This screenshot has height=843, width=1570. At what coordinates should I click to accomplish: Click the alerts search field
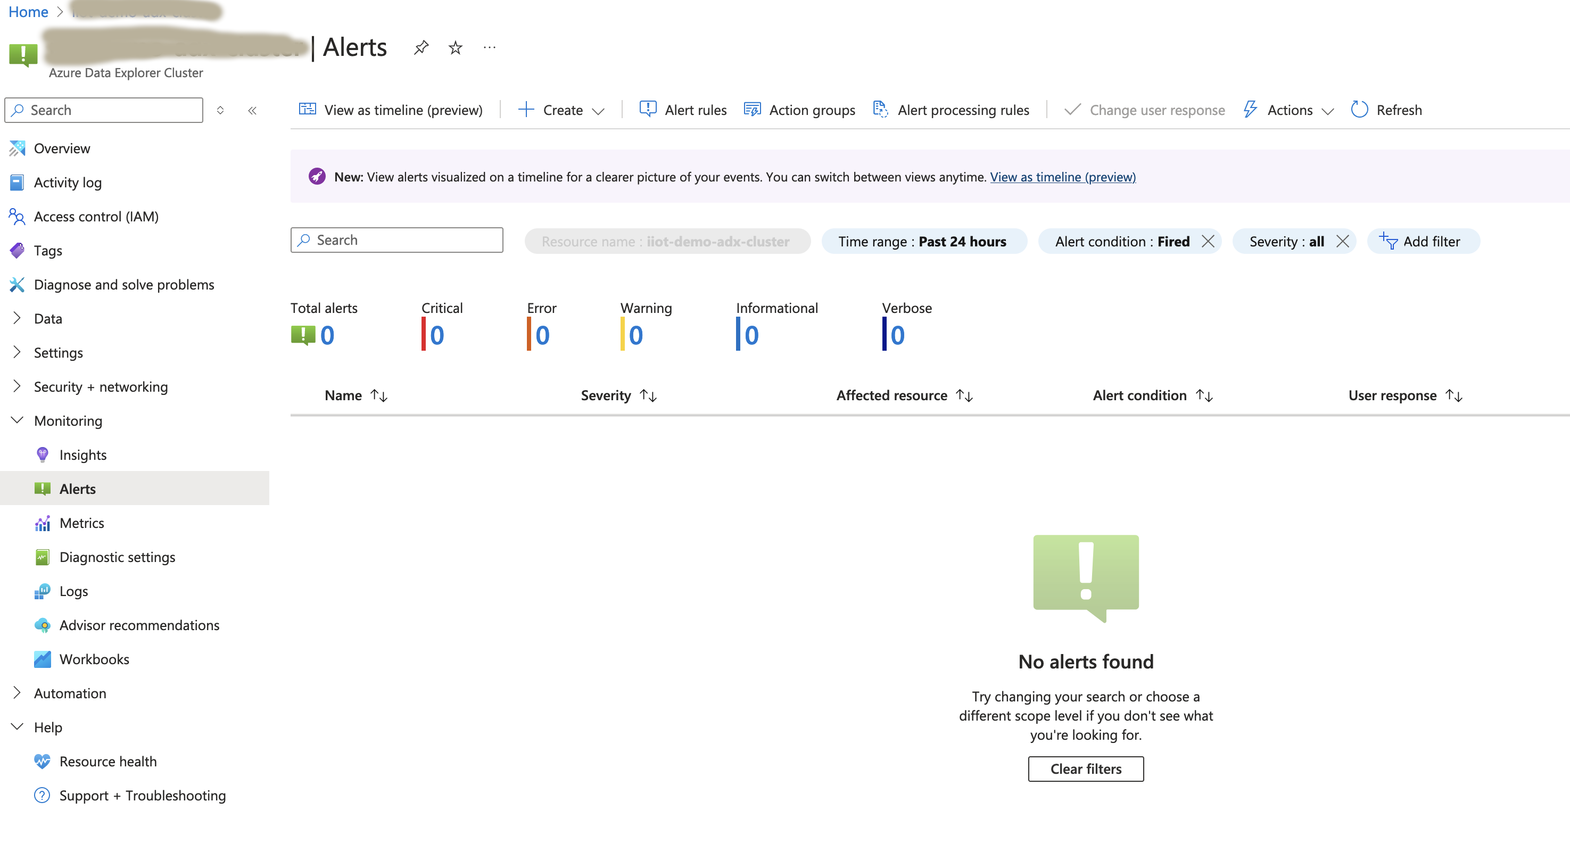point(396,239)
